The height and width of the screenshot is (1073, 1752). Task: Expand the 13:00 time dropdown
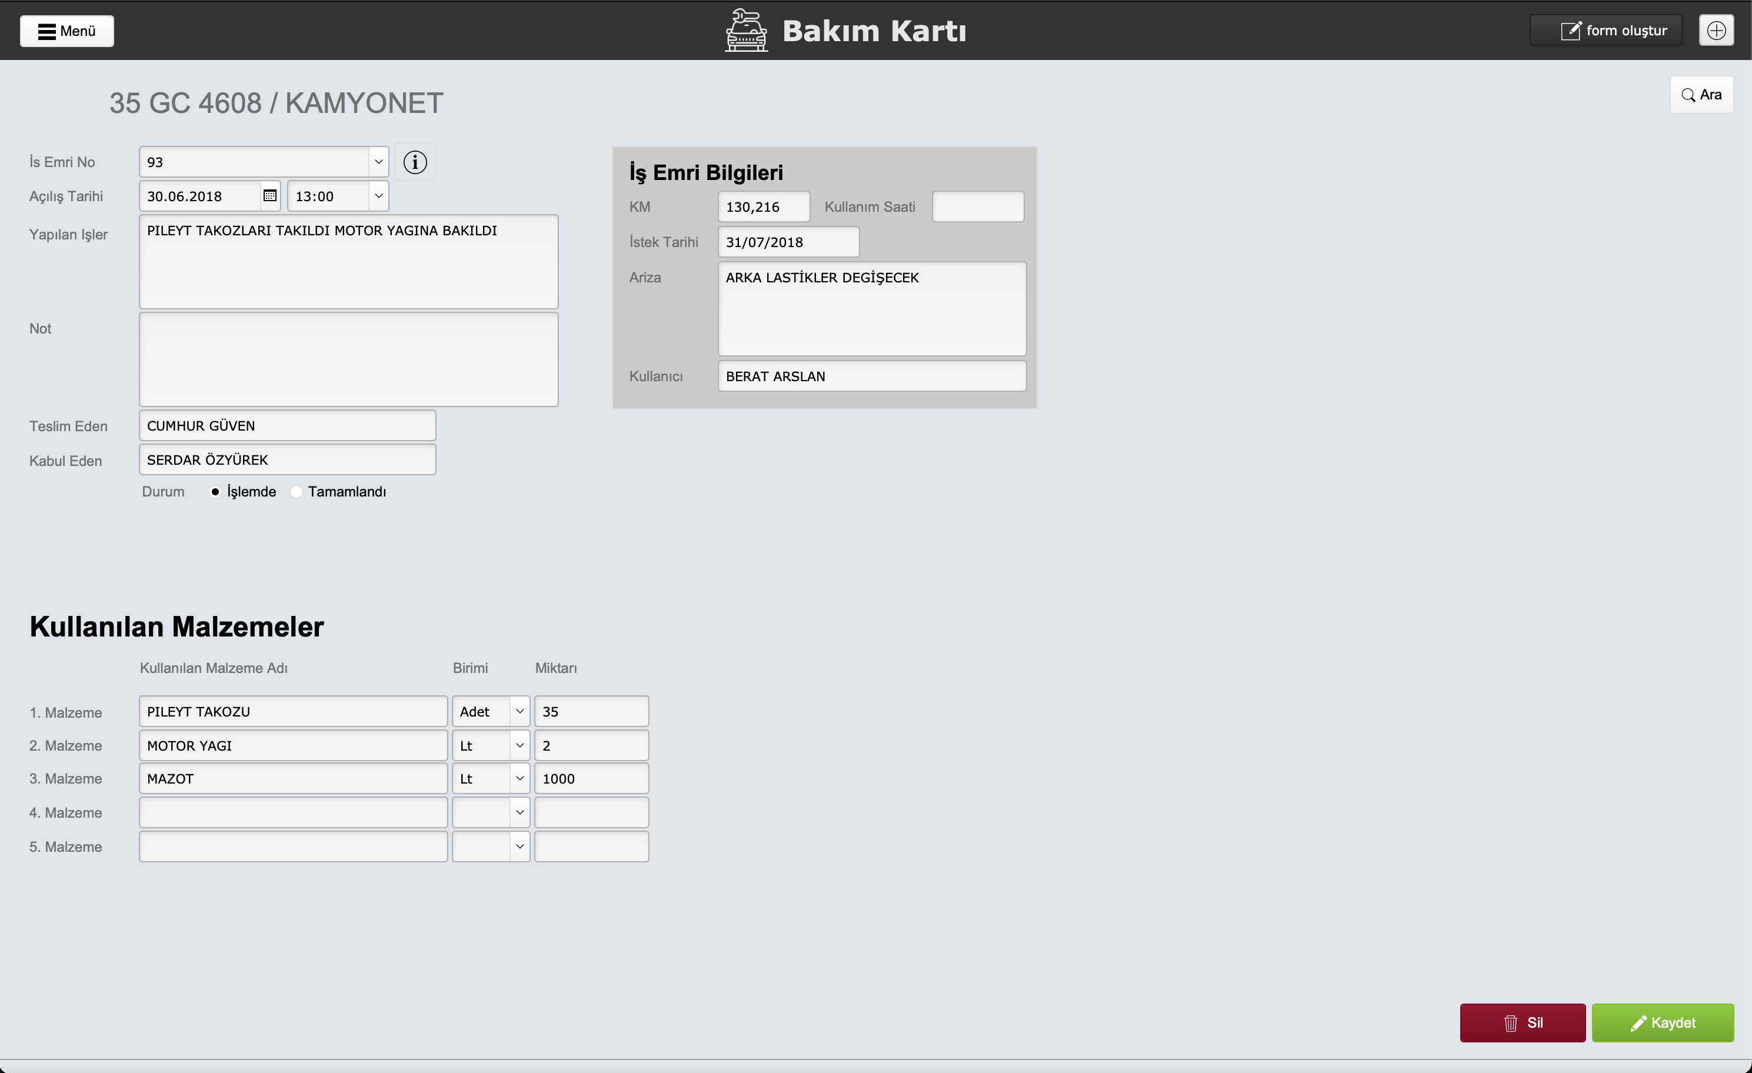tap(378, 195)
